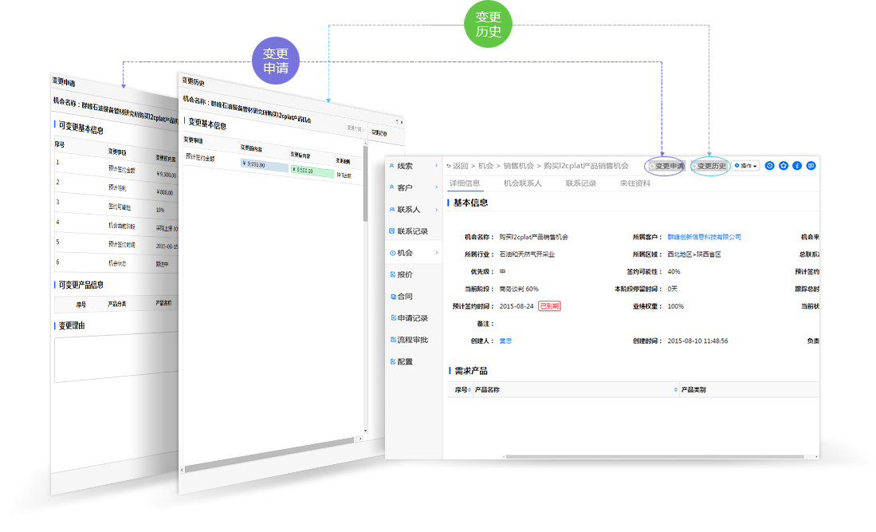Go back via the 返回 link
This screenshot has height=532, width=876.
(x=457, y=166)
